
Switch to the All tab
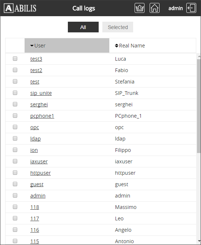click(x=83, y=27)
